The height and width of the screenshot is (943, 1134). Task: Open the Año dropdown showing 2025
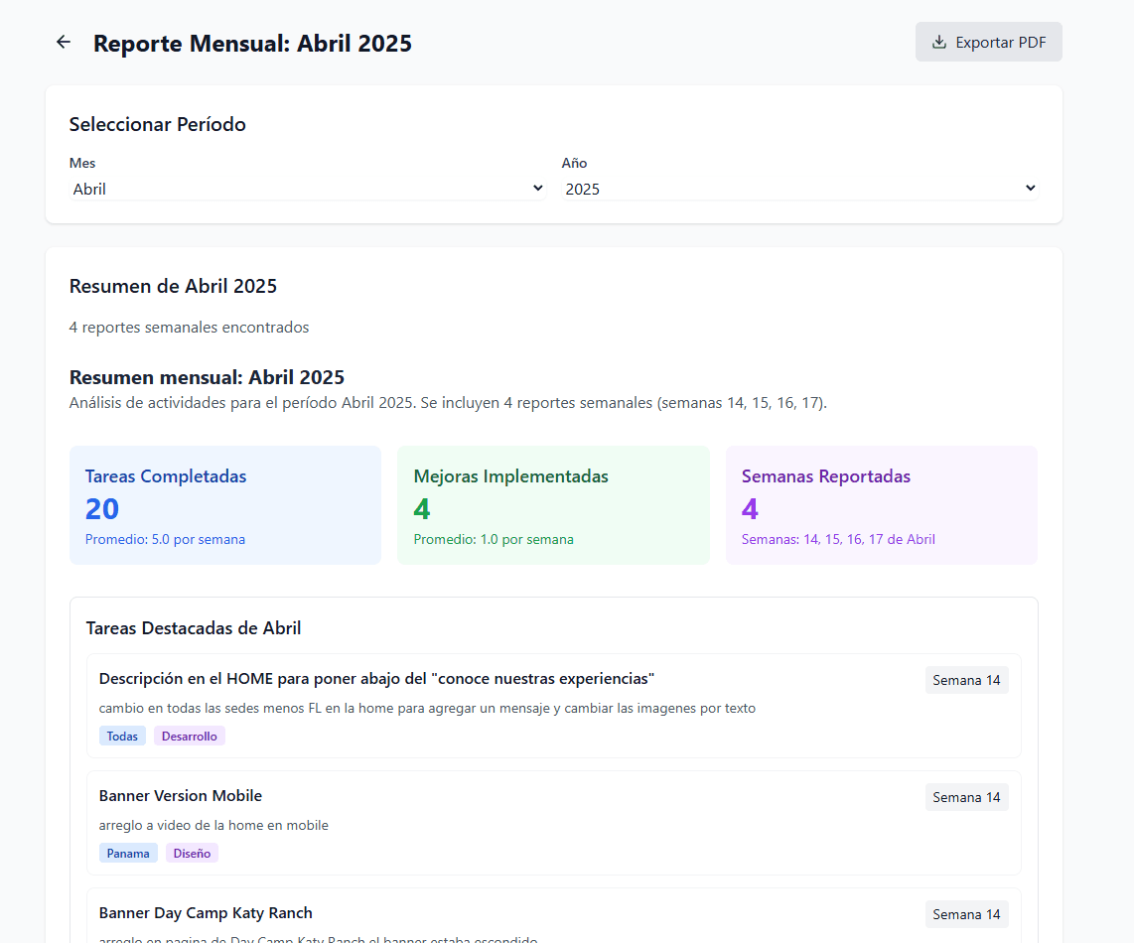pos(798,189)
